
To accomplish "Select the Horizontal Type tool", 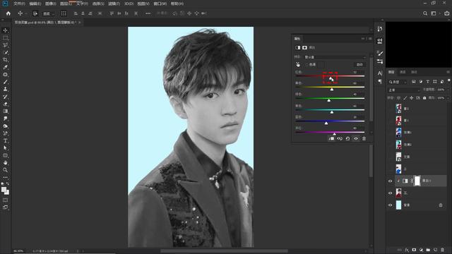I will (x=5, y=140).
